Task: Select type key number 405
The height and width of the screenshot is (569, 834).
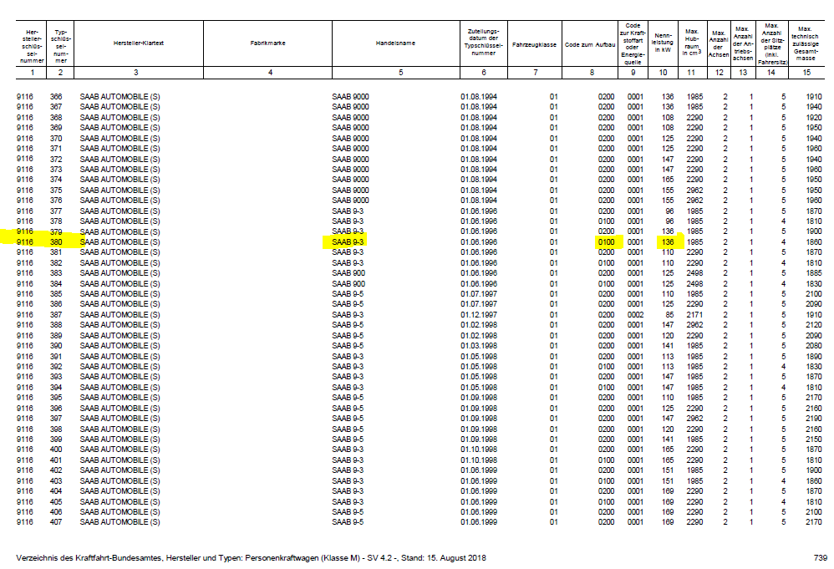Action: (56, 501)
